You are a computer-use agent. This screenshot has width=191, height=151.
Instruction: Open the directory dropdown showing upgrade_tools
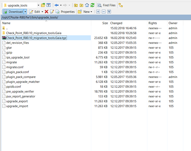(21, 5)
